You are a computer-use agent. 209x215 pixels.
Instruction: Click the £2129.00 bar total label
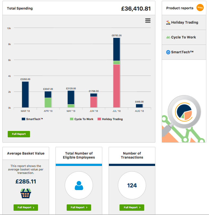(71, 89)
